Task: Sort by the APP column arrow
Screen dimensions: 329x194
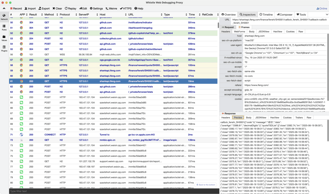Action: tap(27, 15)
